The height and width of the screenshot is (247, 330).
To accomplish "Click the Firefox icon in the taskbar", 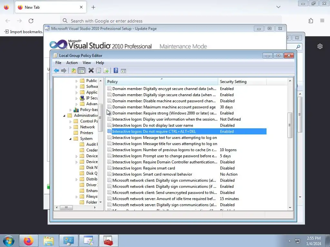I will (29, 241).
